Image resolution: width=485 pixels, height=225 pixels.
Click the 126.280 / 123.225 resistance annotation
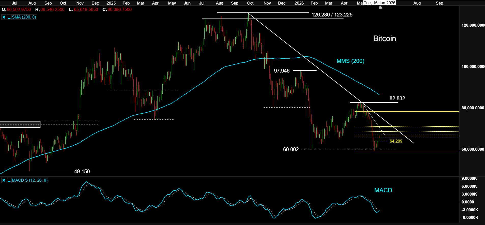(x=332, y=15)
